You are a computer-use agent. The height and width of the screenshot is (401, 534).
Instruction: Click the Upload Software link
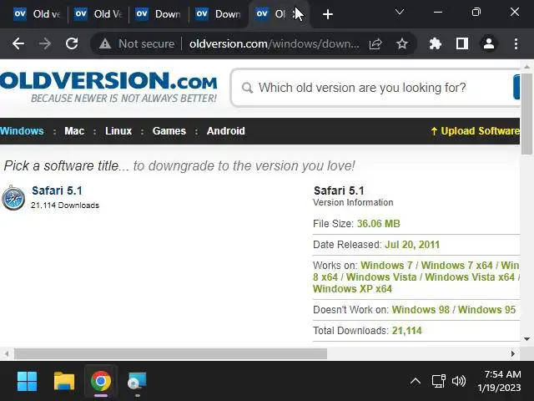pyautogui.click(x=475, y=131)
